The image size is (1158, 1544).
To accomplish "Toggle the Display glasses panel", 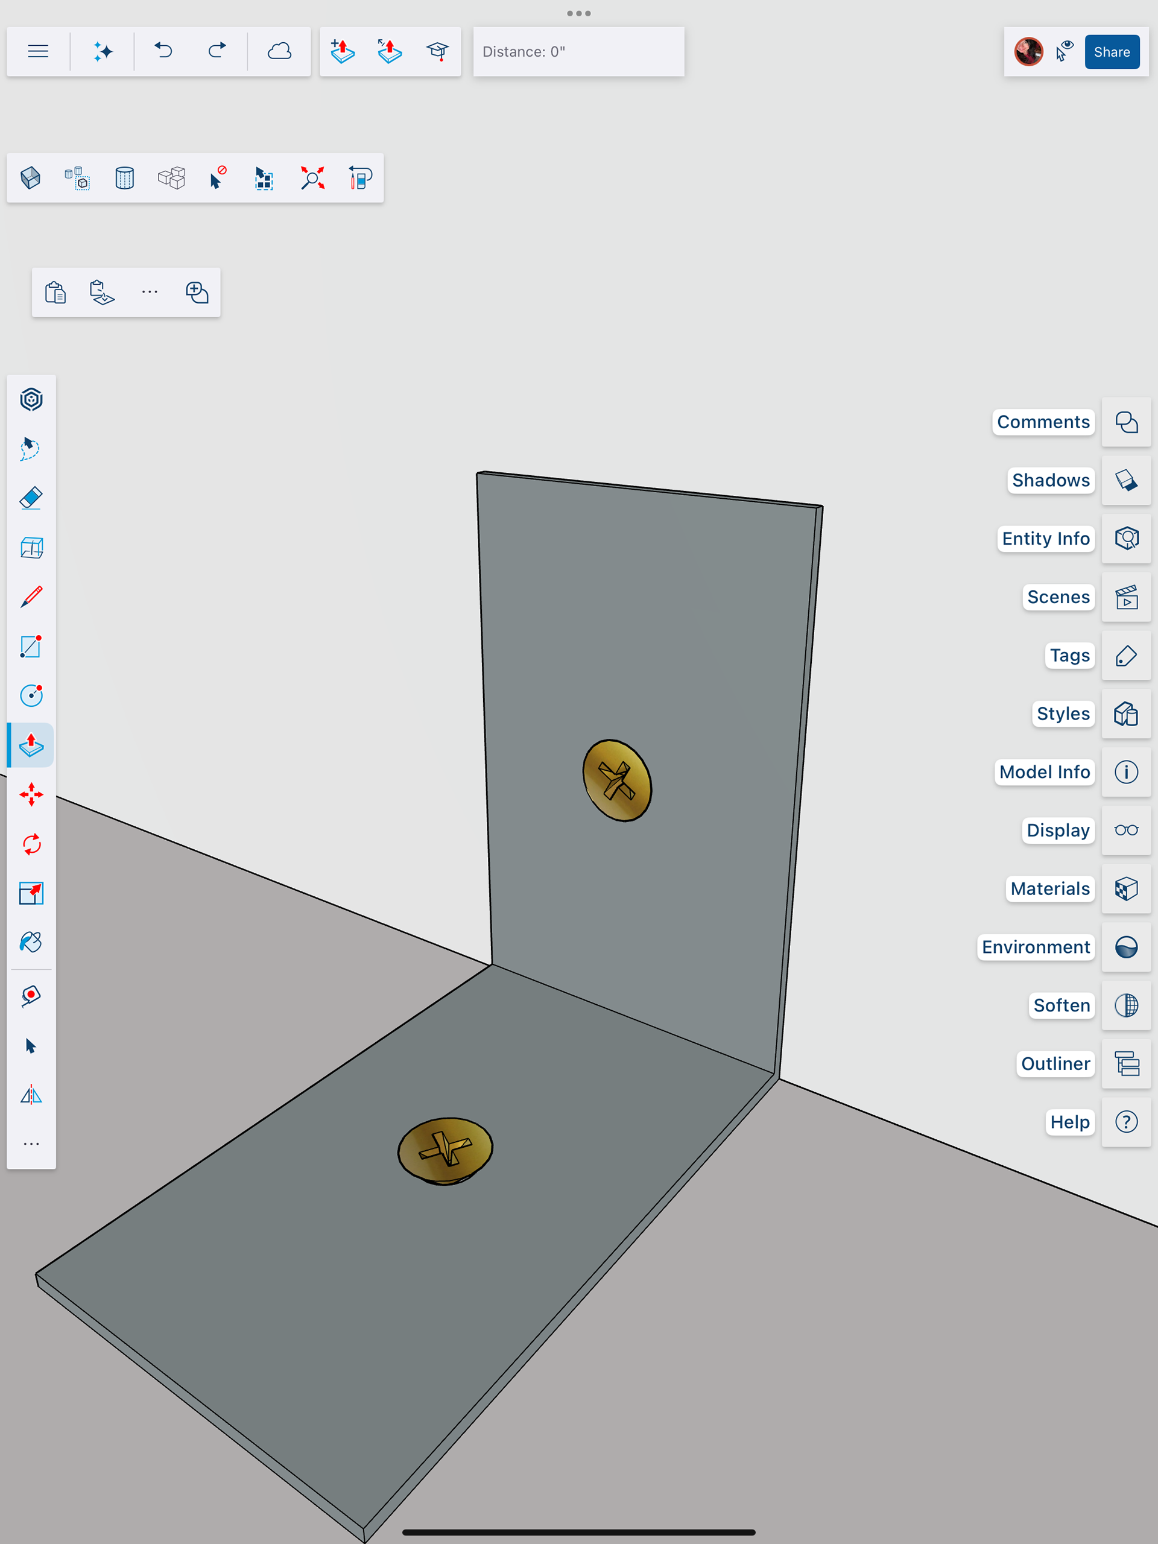I will (1126, 831).
